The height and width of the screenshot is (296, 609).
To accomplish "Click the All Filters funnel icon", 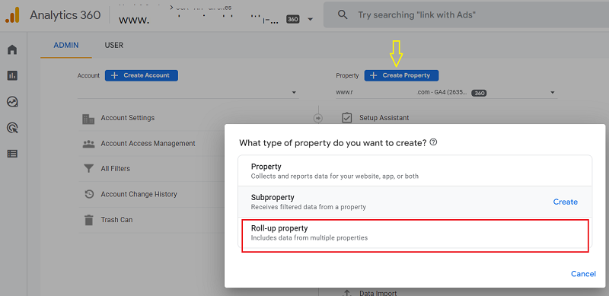I will (88, 169).
